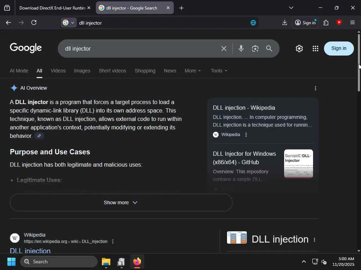Go to Google home via logo
This screenshot has height=270, width=361.
point(26,48)
